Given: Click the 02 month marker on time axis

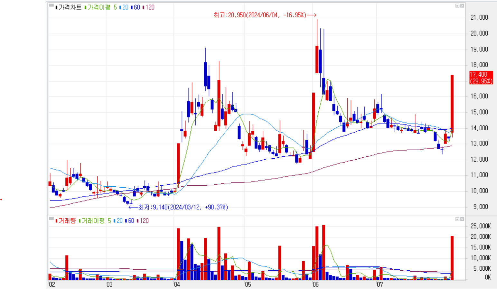Looking at the screenshot, I should click(x=52, y=284).
